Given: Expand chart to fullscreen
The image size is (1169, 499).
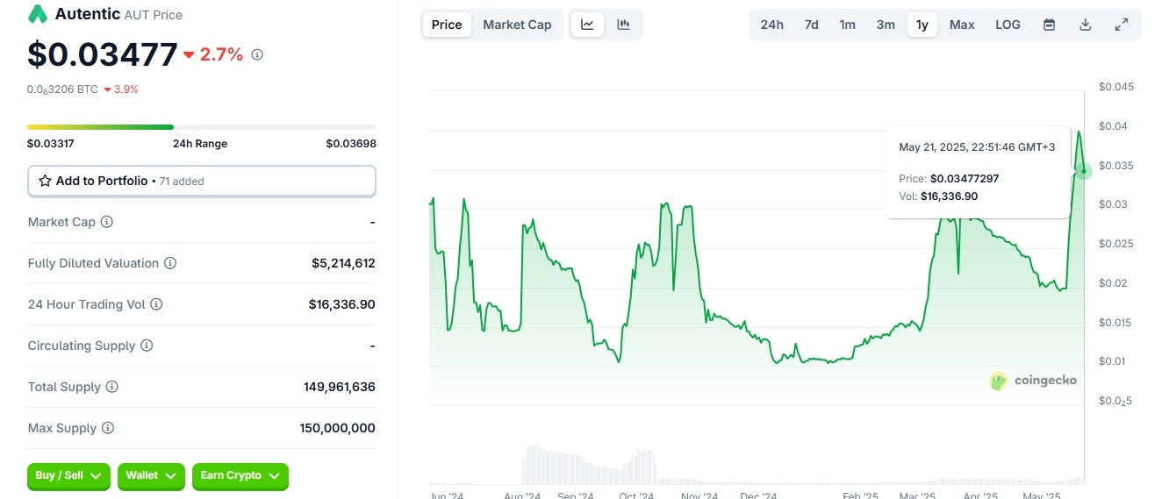Looking at the screenshot, I should [1121, 25].
